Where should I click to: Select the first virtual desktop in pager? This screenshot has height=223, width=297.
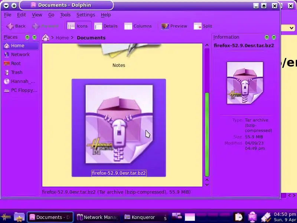click(190, 217)
